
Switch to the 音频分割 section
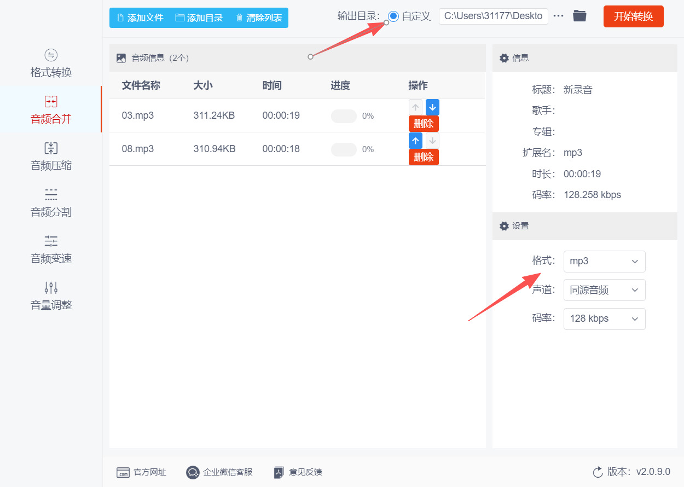(x=51, y=202)
